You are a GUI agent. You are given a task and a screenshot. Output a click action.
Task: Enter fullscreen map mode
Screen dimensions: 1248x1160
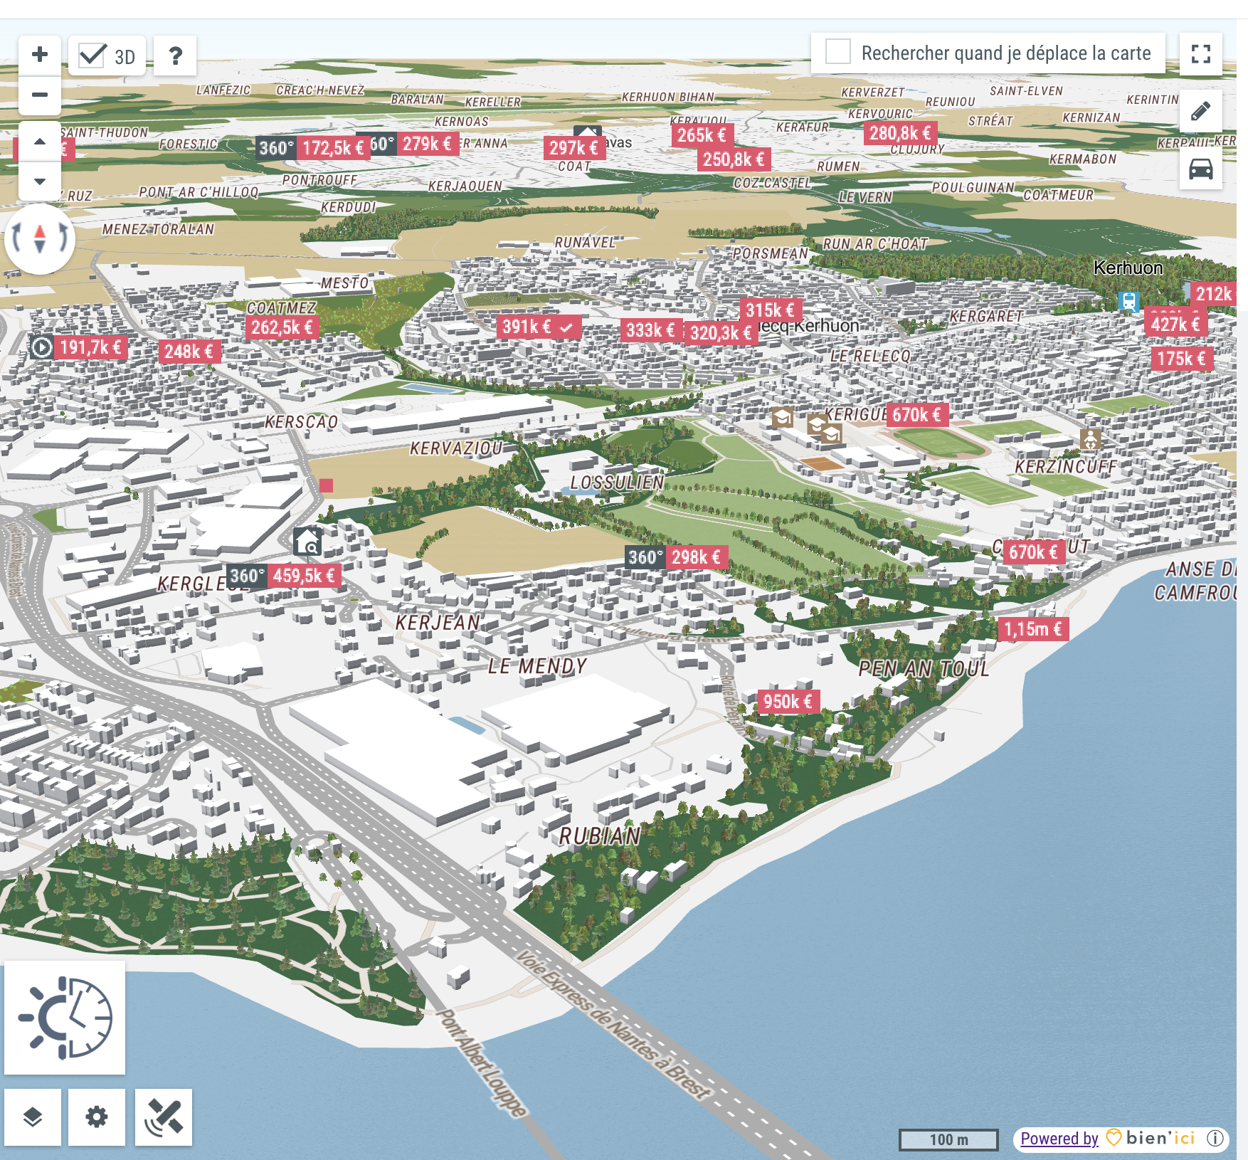pos(1200,54)
